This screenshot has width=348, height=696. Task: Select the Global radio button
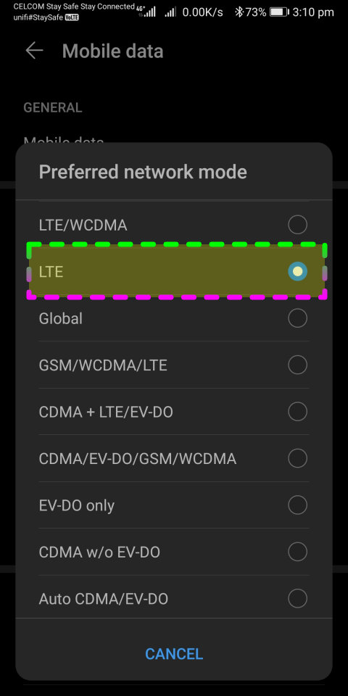click(x=297, y=318)
